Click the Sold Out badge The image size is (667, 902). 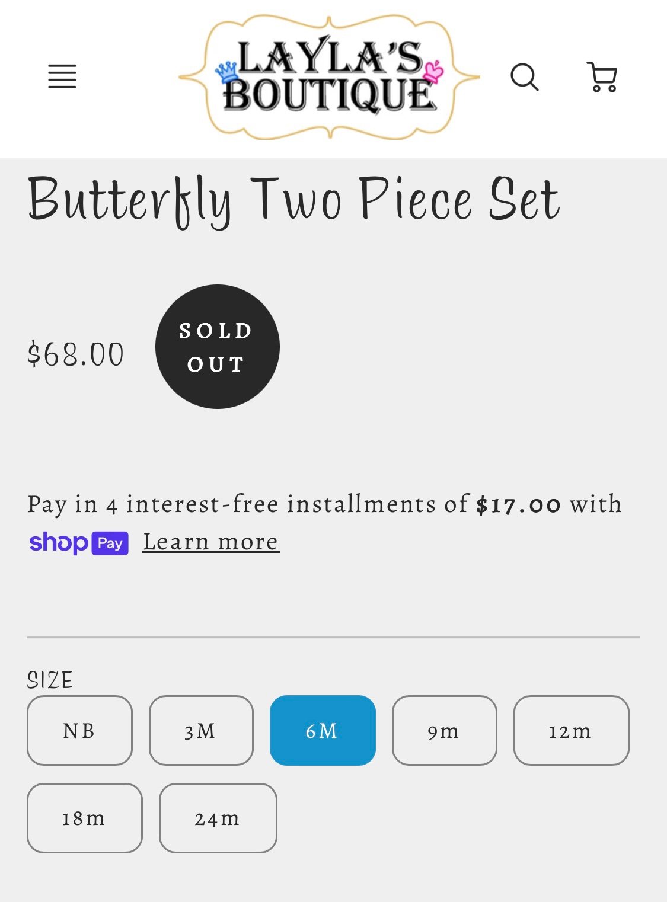(218, 347)
